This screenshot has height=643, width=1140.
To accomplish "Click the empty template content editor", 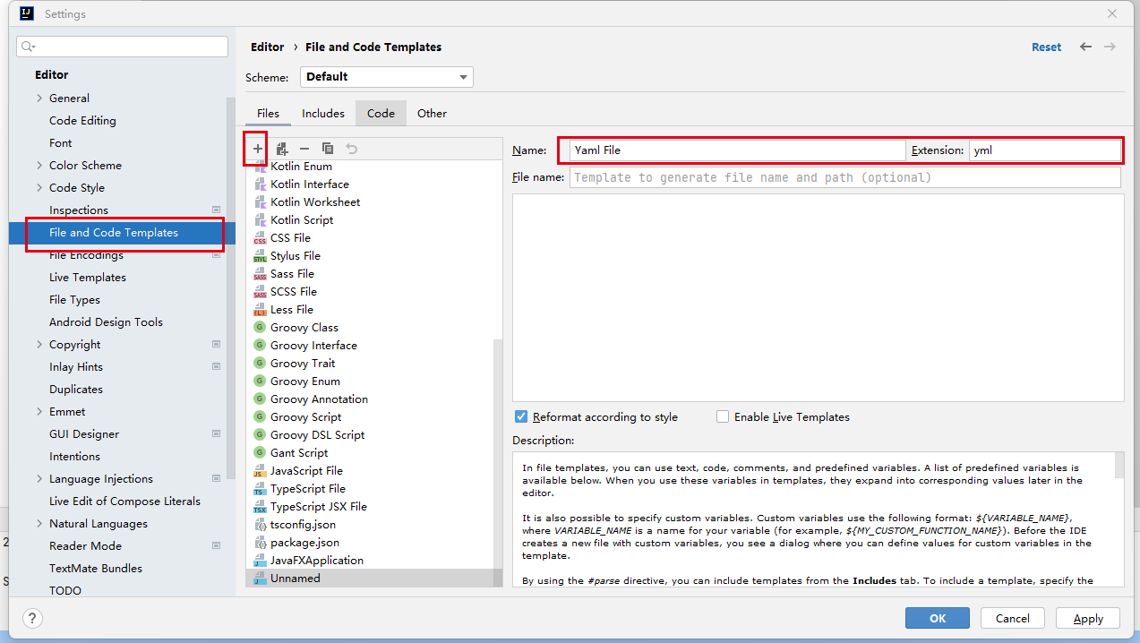I will pyautogui.click(x=818, y=297).
